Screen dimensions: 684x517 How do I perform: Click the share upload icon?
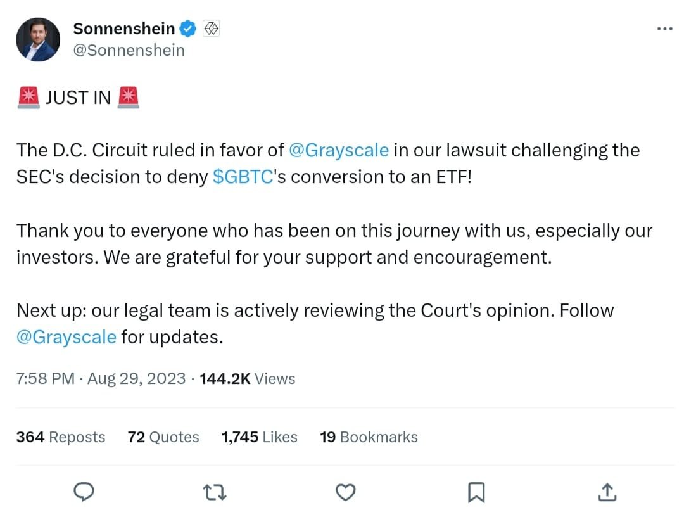click(607, 492)
